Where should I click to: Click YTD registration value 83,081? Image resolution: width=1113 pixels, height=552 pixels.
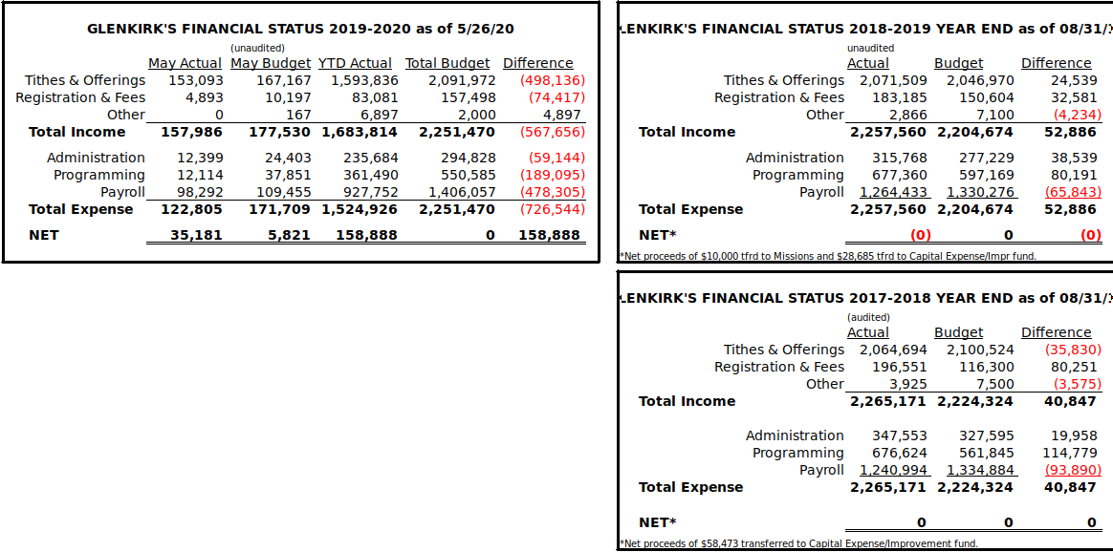point(375,97)
